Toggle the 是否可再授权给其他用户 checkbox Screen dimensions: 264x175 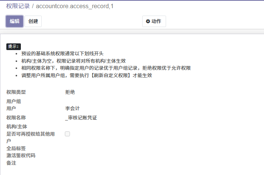coord(67,134)
